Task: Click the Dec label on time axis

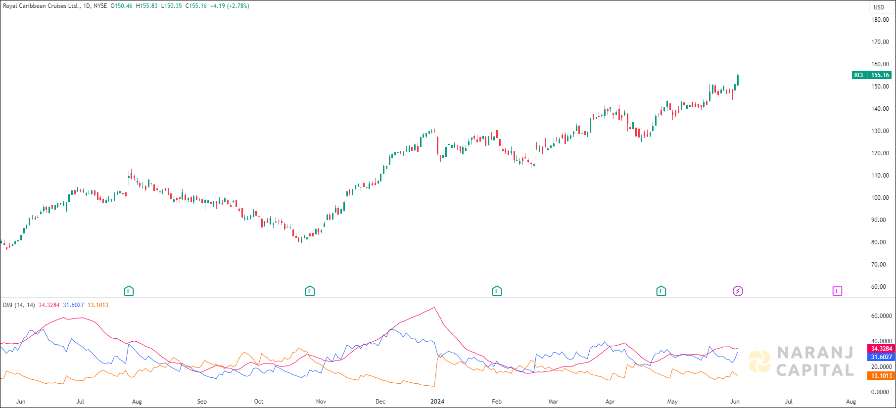Action: [380, 402]
